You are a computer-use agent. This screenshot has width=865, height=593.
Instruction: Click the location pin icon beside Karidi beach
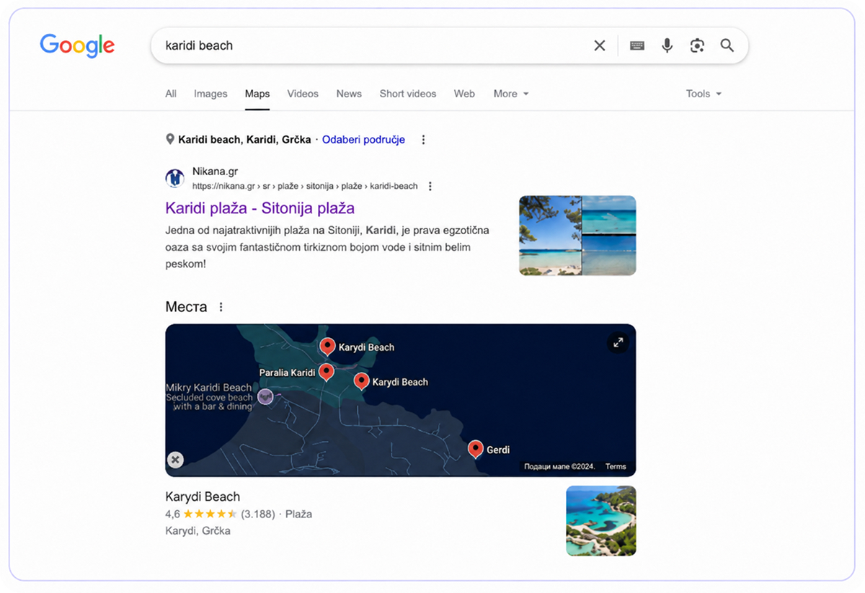click(x=170, y=139)
